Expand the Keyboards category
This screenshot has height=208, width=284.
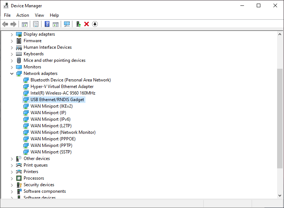point(12,54)
